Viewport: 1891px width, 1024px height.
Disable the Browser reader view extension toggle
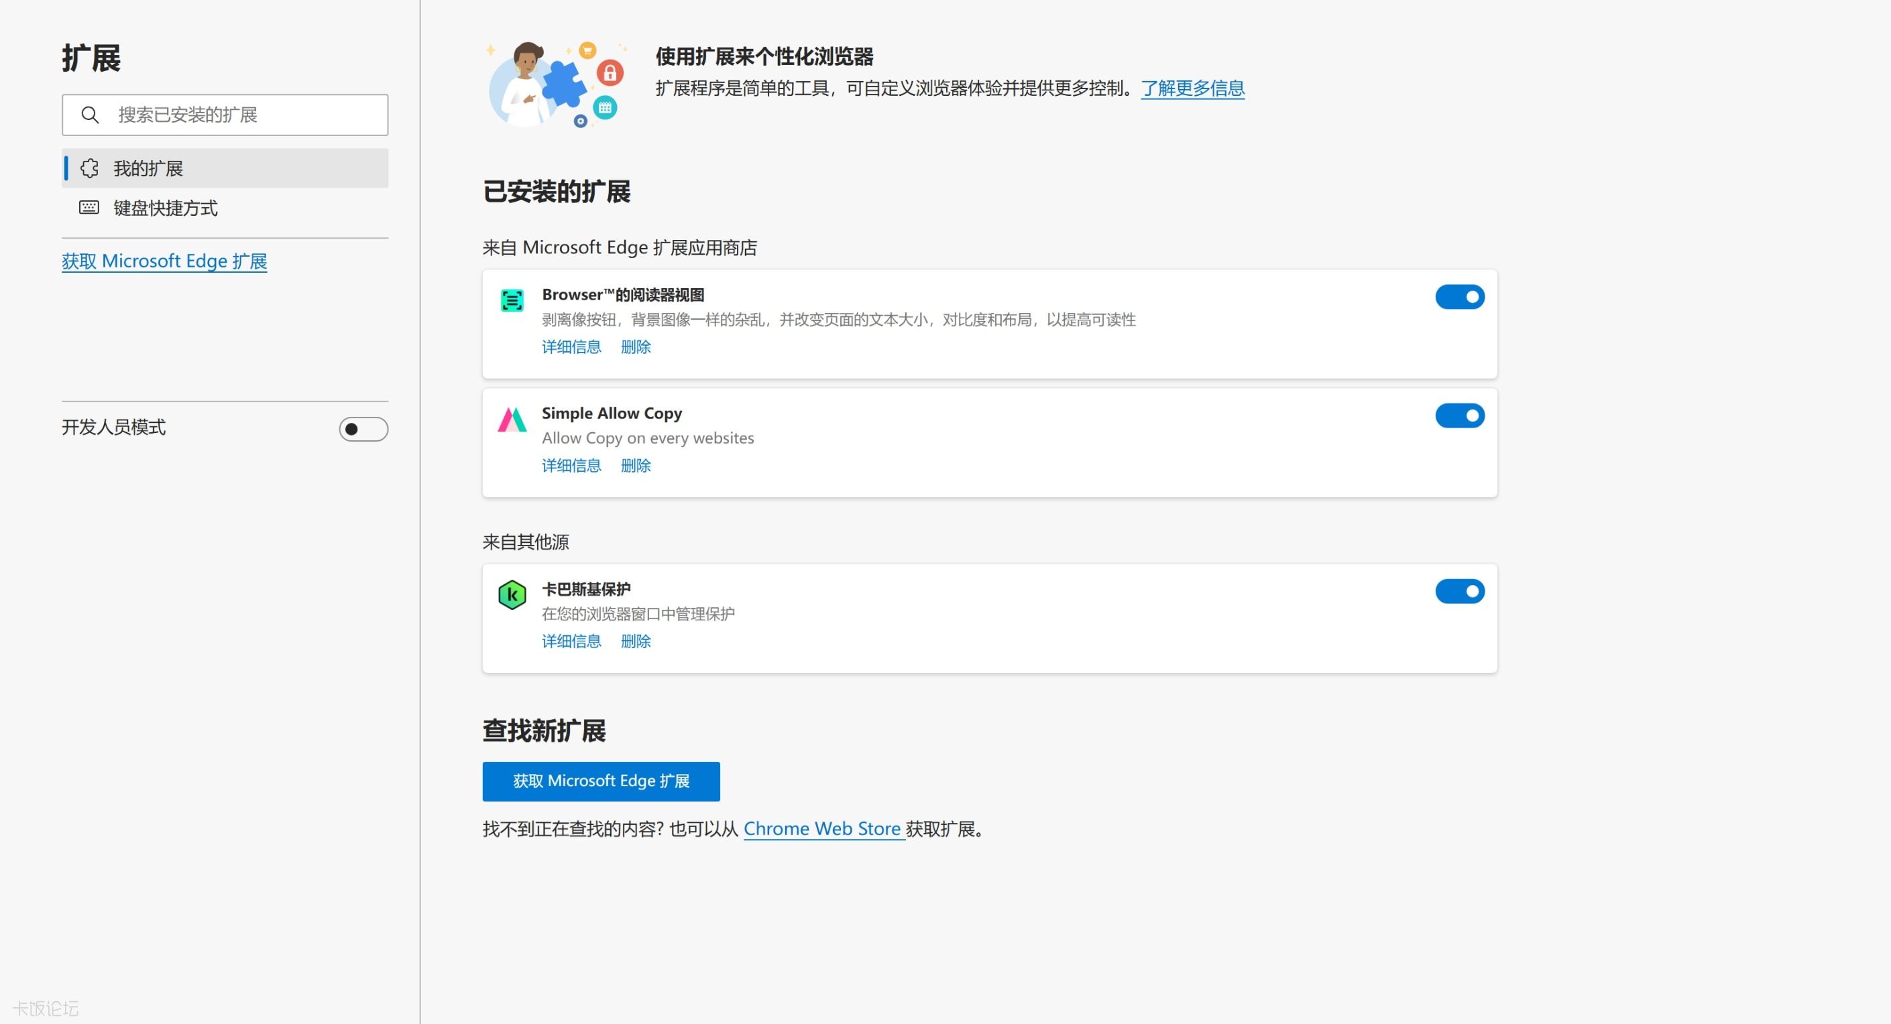click(x=1459, y=297)
